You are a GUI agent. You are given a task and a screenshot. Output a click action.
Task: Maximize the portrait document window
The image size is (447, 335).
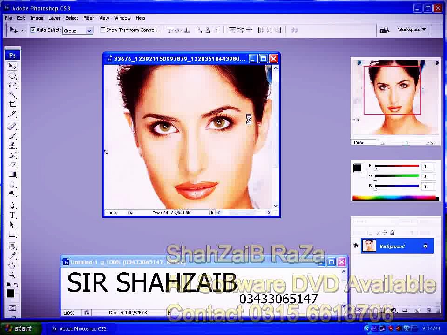coord(264,59)
